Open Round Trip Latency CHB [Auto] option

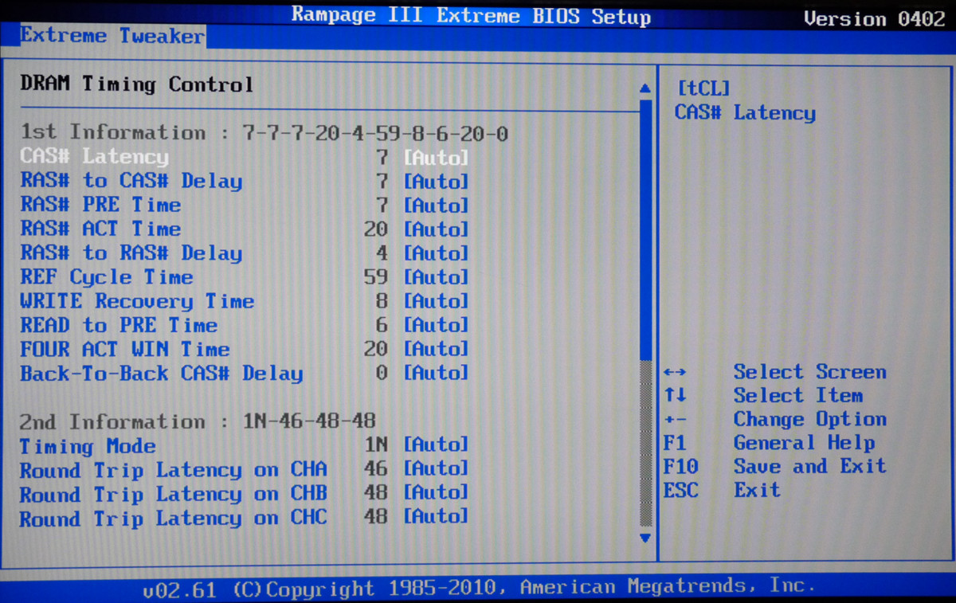pos(437,492)
